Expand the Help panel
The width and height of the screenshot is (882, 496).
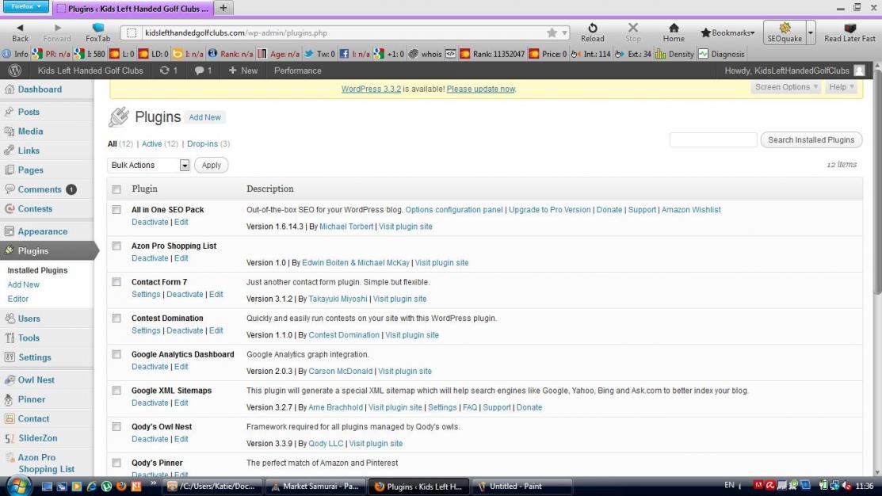tap(842, 87)
